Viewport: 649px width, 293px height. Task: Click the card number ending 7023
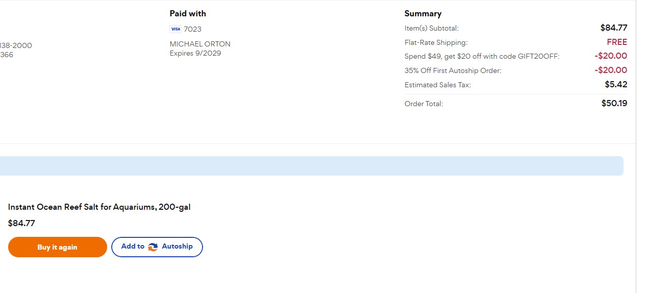point(193,29)
